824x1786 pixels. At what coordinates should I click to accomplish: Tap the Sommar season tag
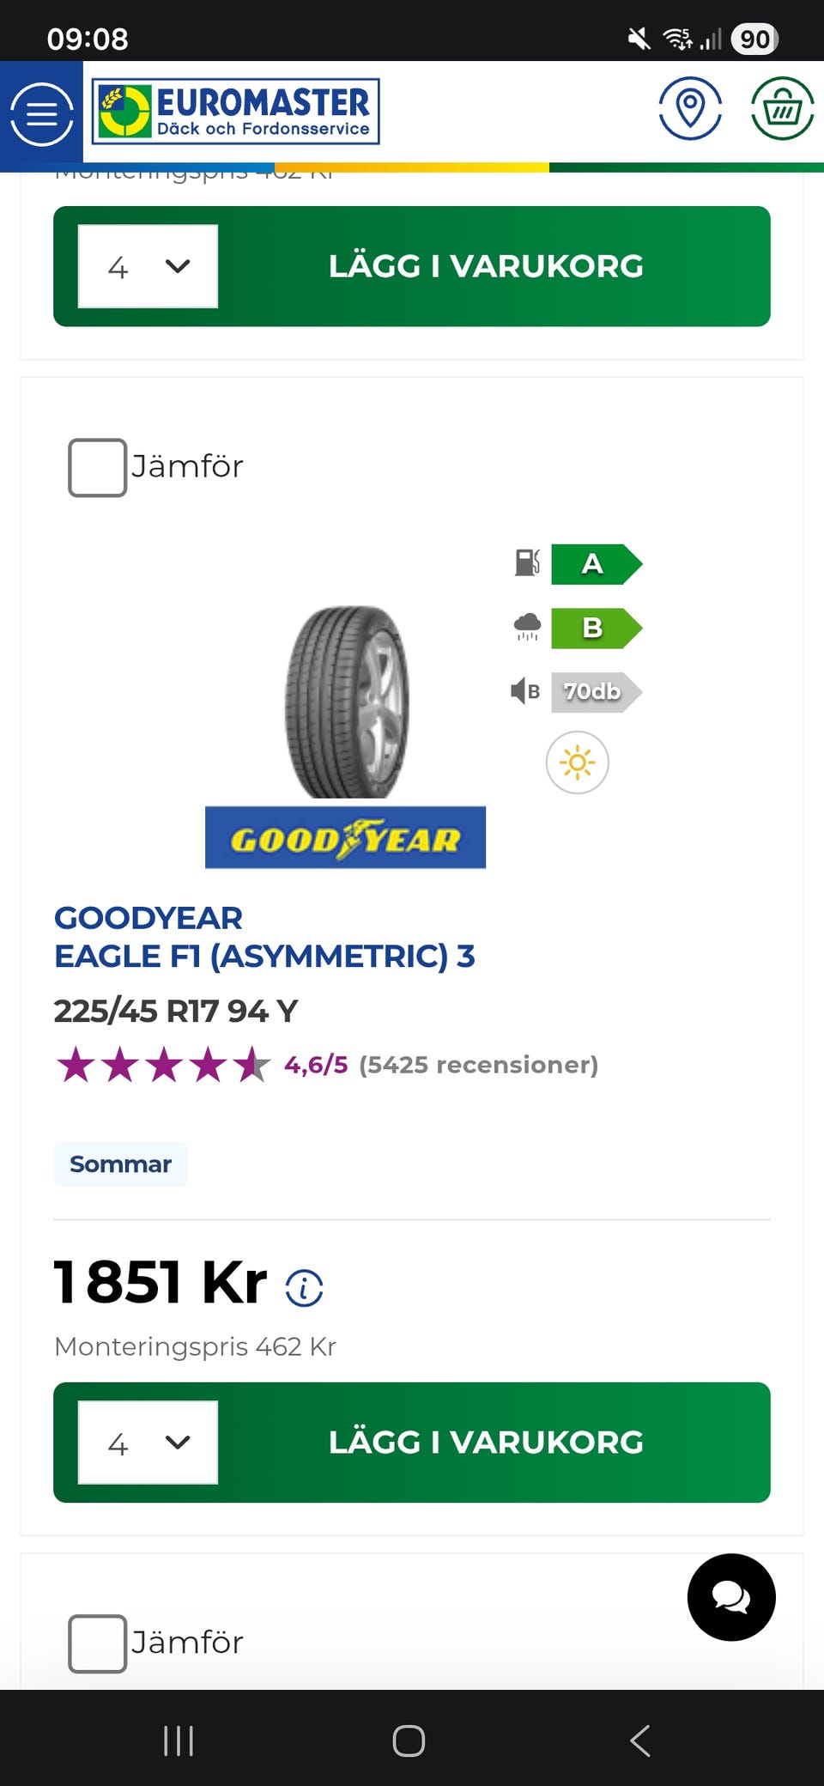120,1164
